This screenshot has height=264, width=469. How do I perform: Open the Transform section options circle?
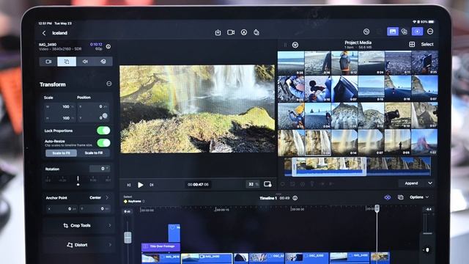[109, 84]
